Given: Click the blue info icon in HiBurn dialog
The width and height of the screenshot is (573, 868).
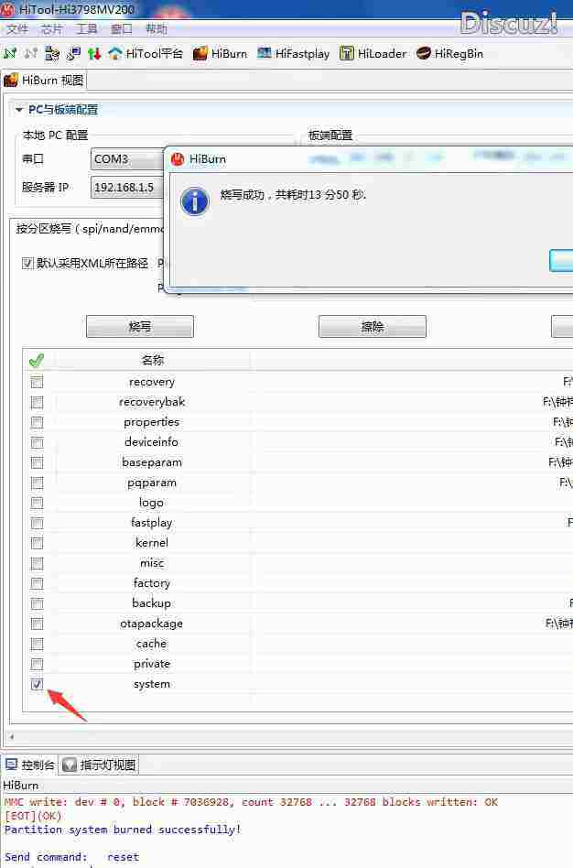Looking at the screenshot, I should [x=195, y=201].
